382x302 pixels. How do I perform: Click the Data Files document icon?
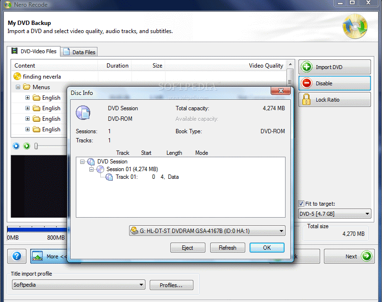pos(67,52)
